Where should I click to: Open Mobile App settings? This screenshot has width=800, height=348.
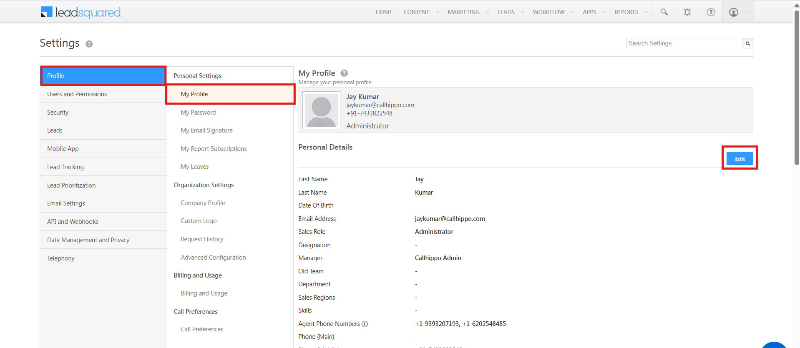click(x=103, y=149)
